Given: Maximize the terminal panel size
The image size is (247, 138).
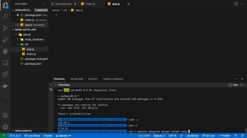Looking at the screenshot, I should coord(236,79).
